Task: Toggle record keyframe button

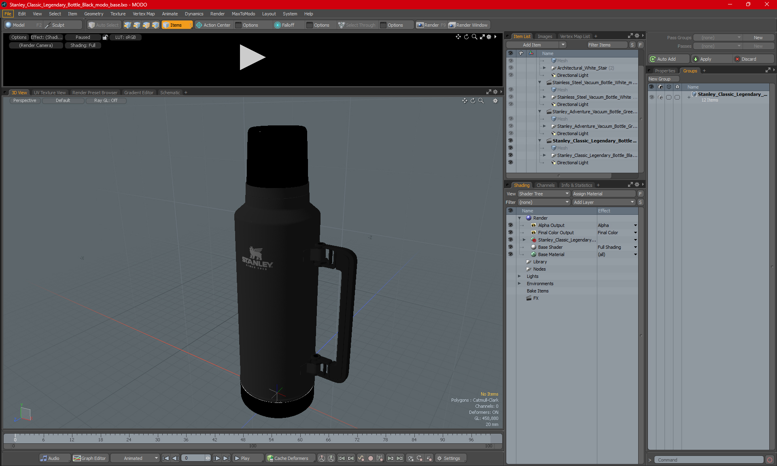Action: coord(370,458)
